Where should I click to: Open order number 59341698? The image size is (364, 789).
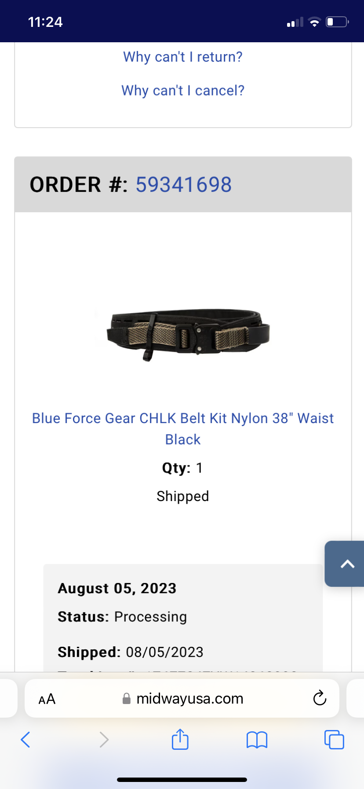click(184, 184)
